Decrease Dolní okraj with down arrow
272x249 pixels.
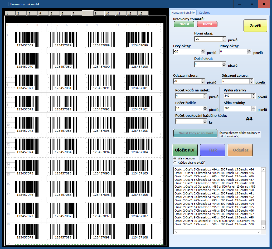(x=224, y=66)
